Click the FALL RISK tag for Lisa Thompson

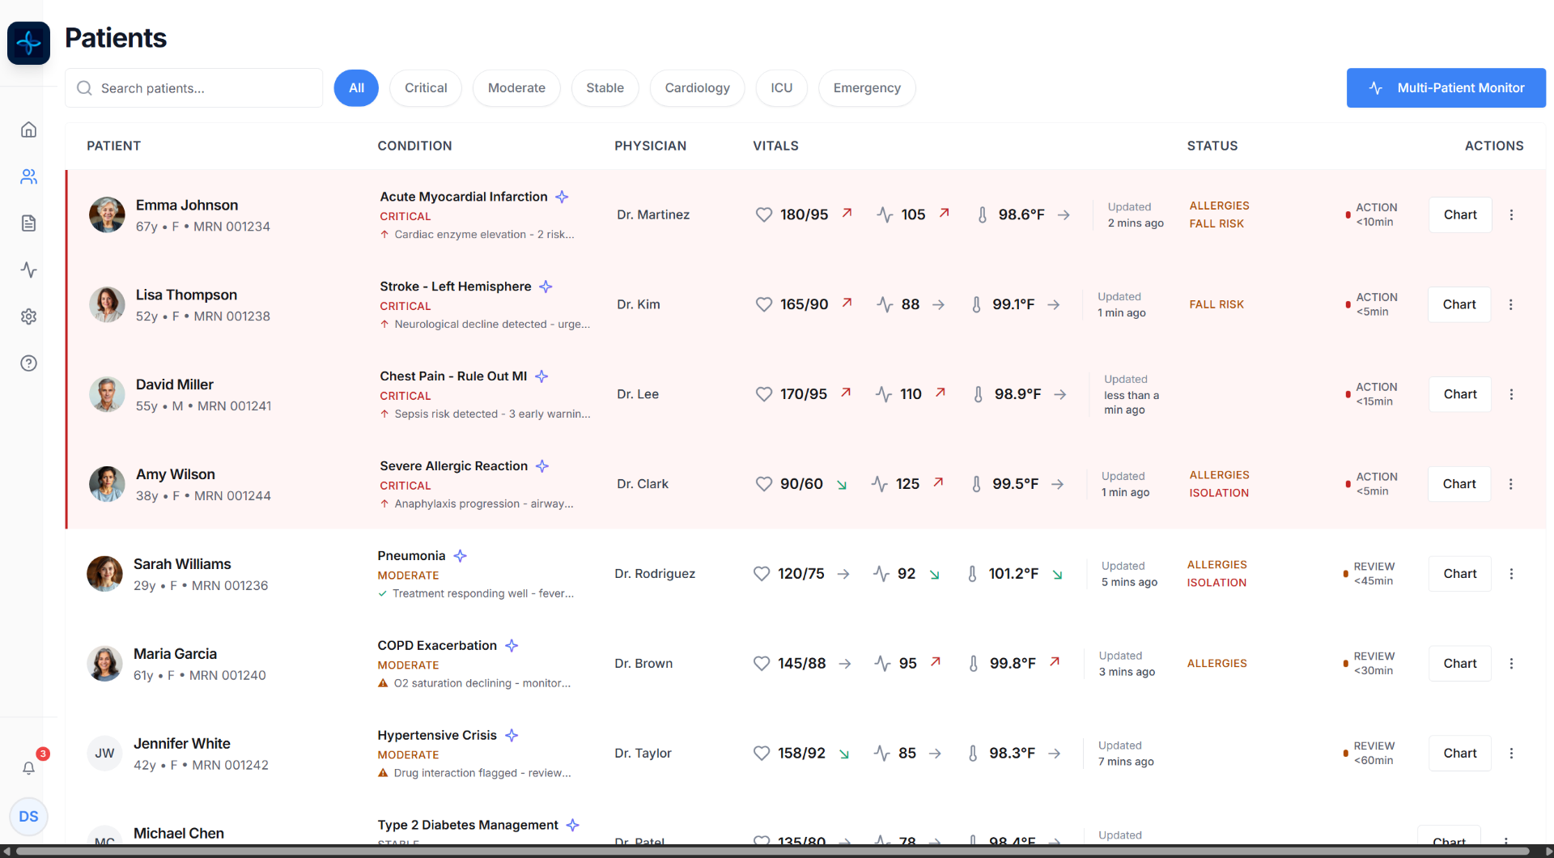pos(1216,304)
